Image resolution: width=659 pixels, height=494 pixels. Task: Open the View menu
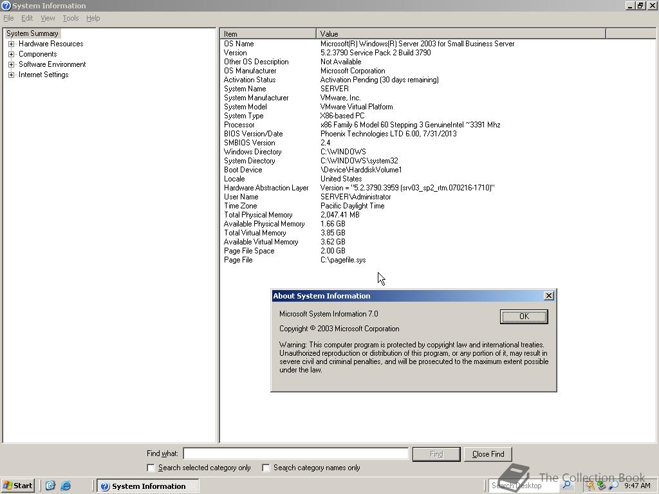[48, 18]
